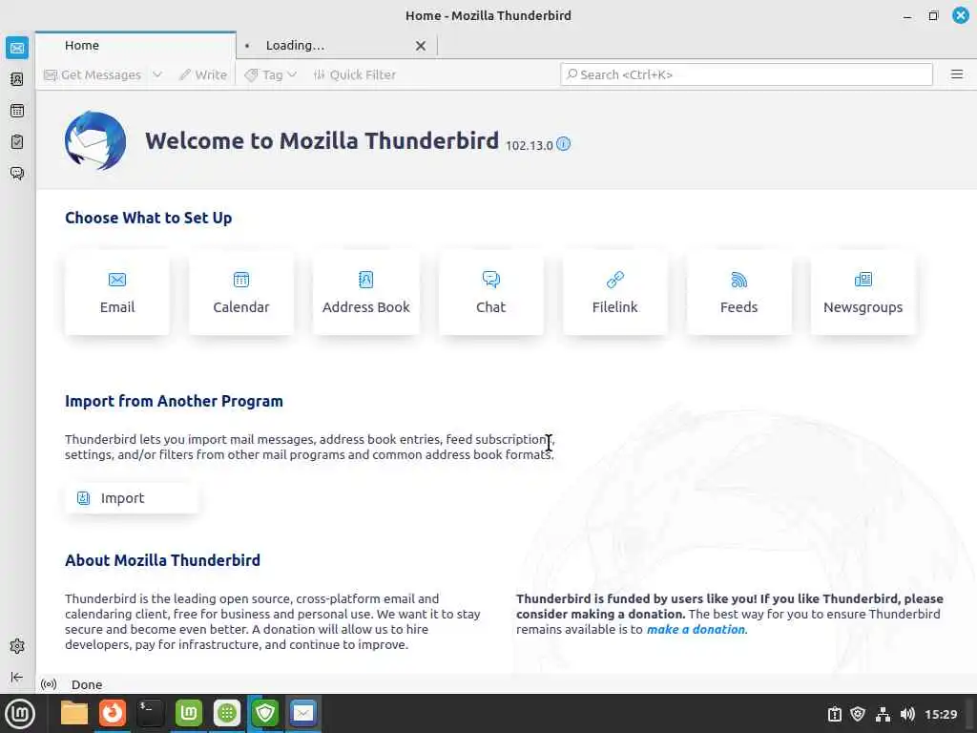The height and width of the screenshot is (733, 977).
Task: Click the online status icon in status bar
Action: pyautogui.click(x=49, y=684)
